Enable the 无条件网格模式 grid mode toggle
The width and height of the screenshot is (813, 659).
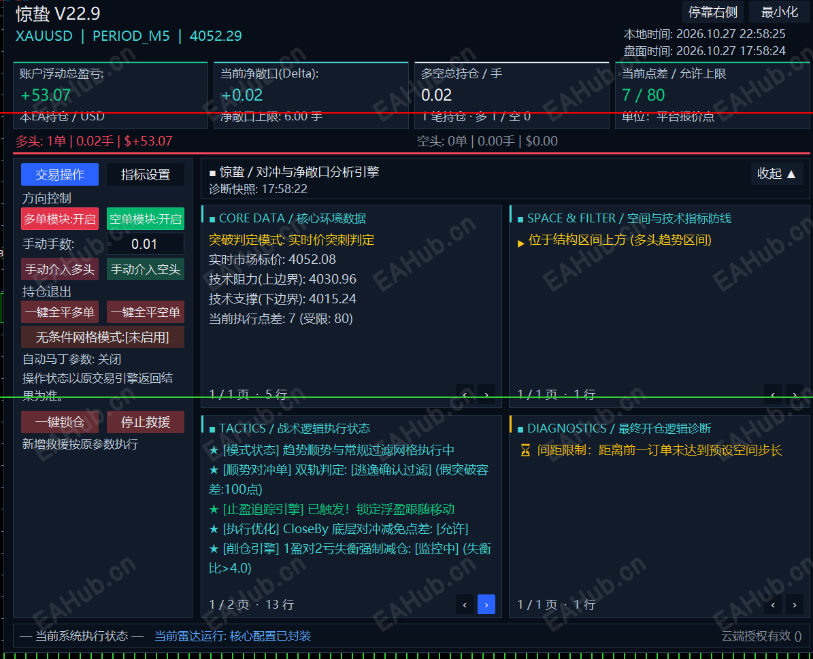[x=103, y=337]
